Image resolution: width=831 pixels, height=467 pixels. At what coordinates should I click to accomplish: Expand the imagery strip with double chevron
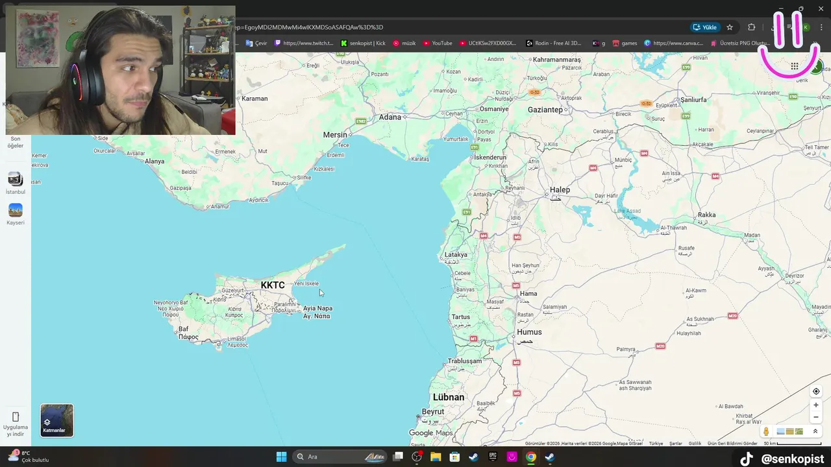coord(815,431)
